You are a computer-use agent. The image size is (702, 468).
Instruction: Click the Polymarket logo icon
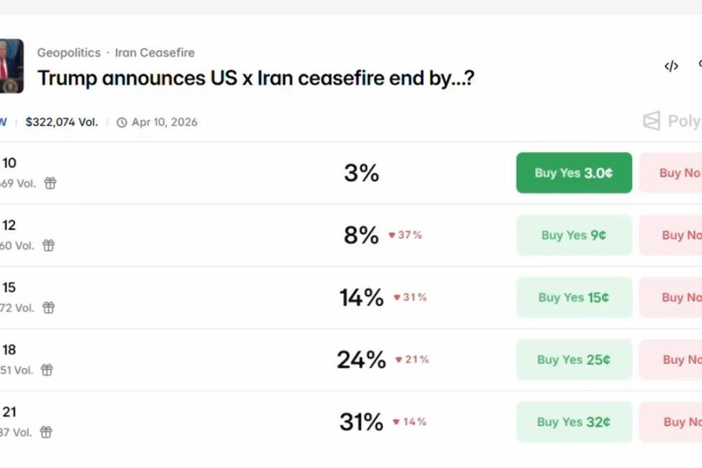point(652,121)
